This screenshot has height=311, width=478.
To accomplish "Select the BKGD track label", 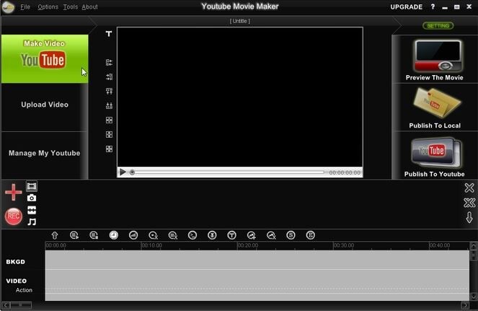I will tap(16, 262).
